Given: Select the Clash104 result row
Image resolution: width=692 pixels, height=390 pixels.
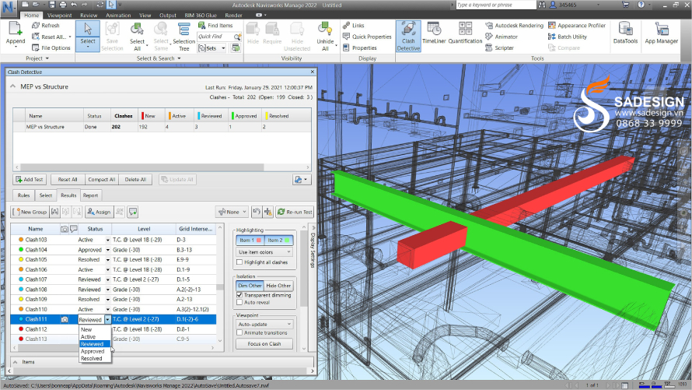Looking at the screenshot, I should click(114, 250).
